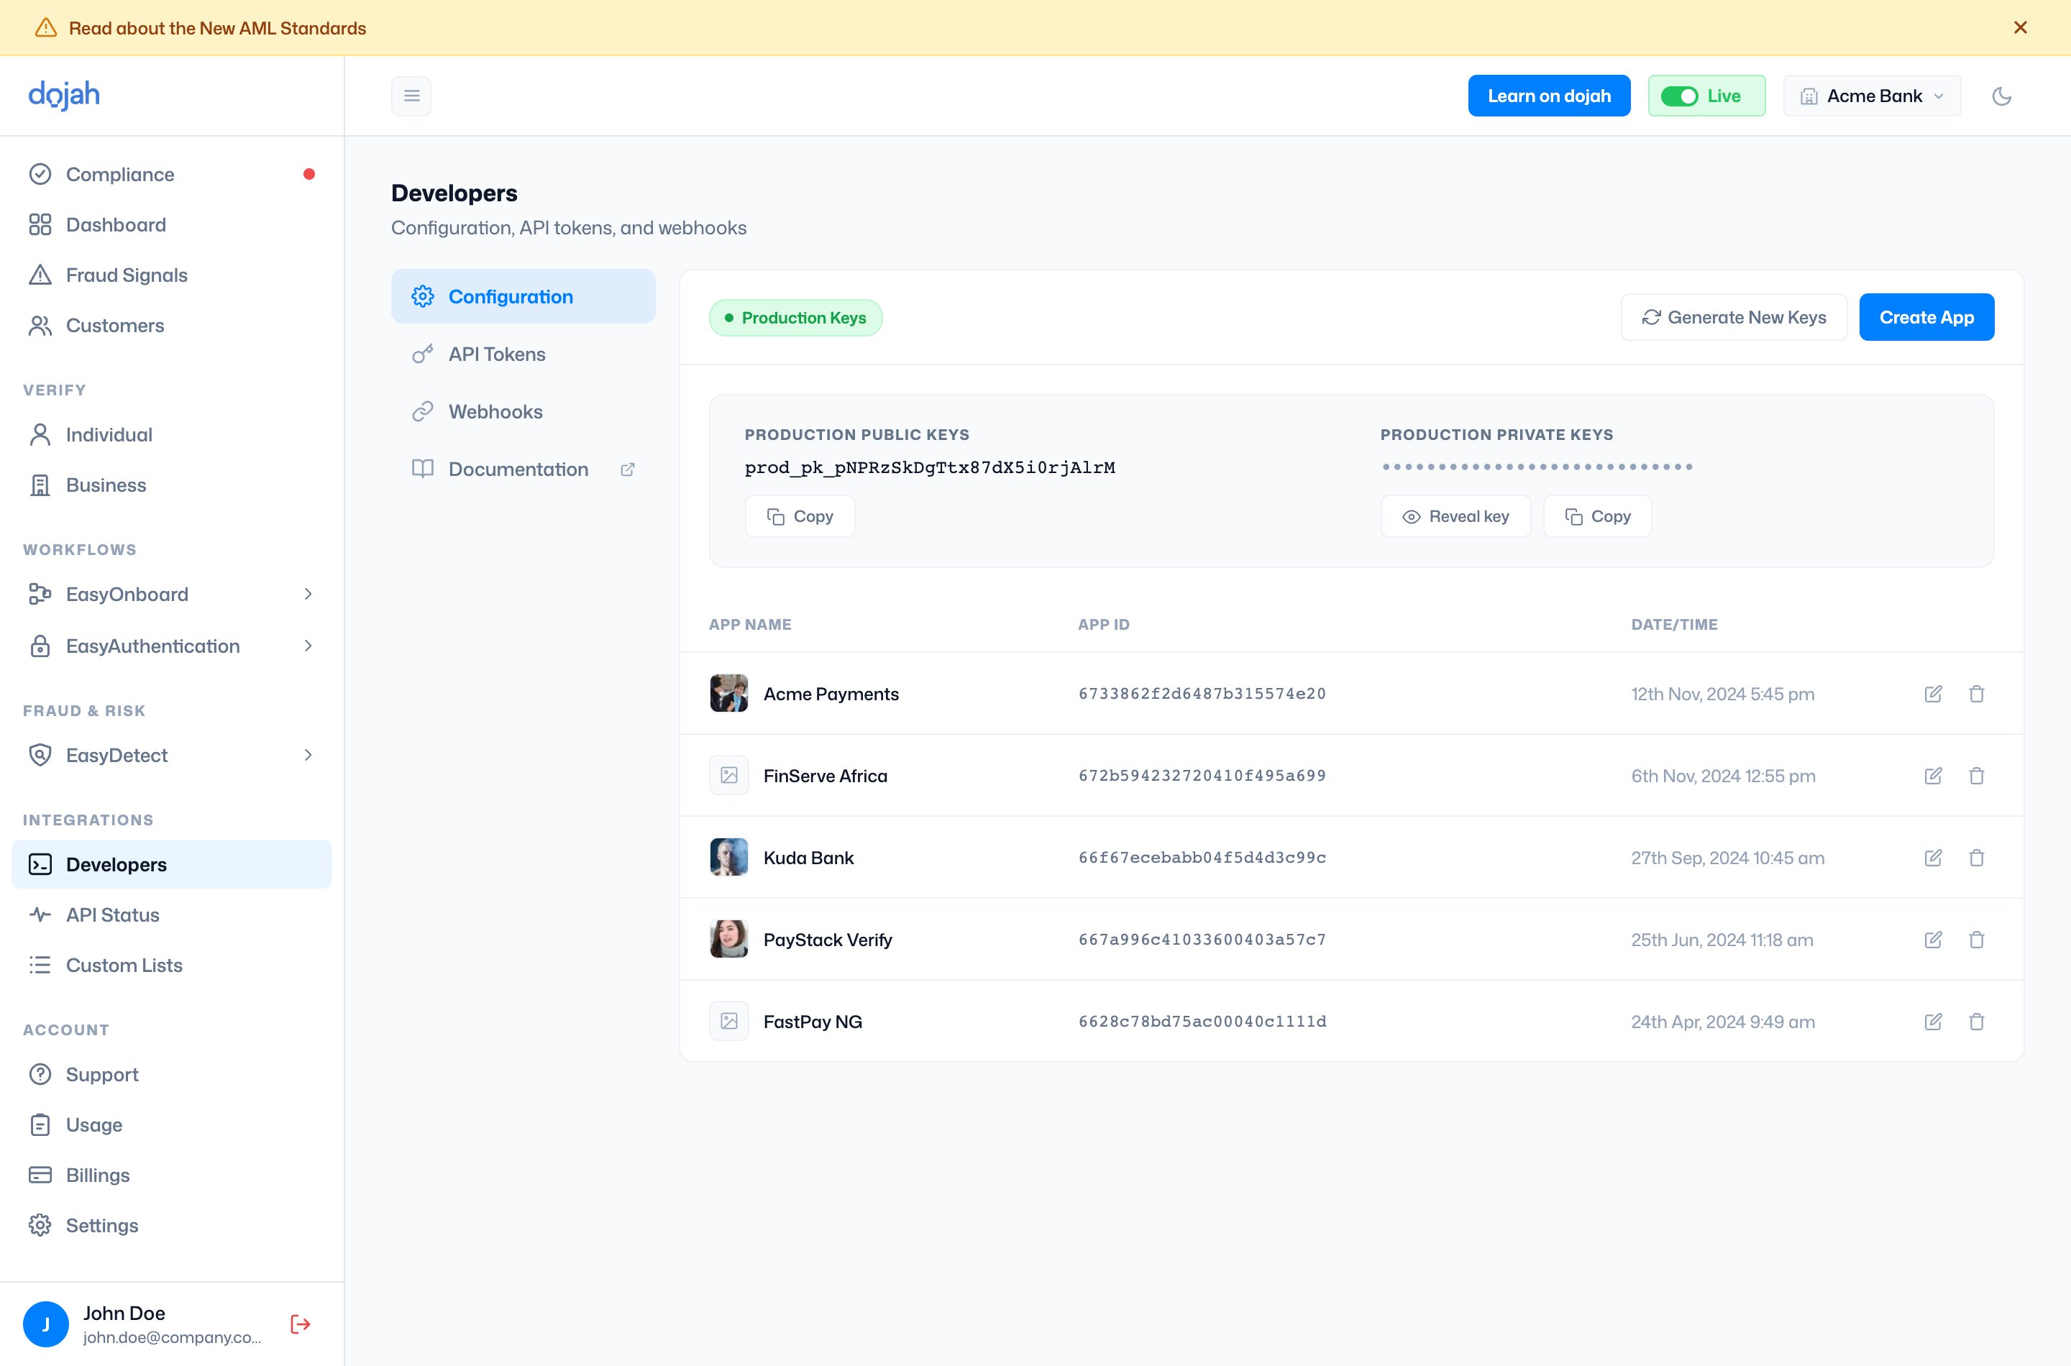The image size is (2071, 1366).
Task: Delete the FinServe Africa app
Action: click(x=1977, y=776)
